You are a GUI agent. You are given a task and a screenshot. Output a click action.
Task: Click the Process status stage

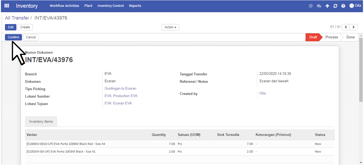click(x=331, y=37)
